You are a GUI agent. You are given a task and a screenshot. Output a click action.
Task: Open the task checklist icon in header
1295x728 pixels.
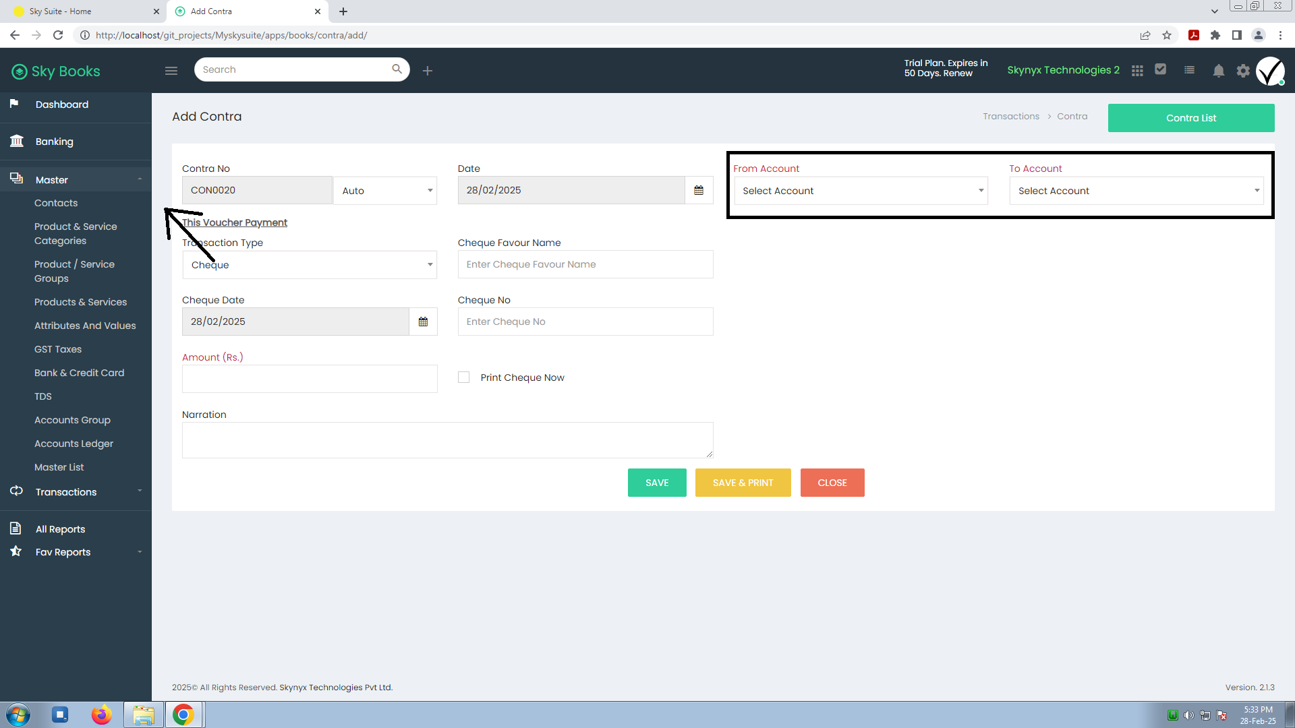tap(1160, 69)
